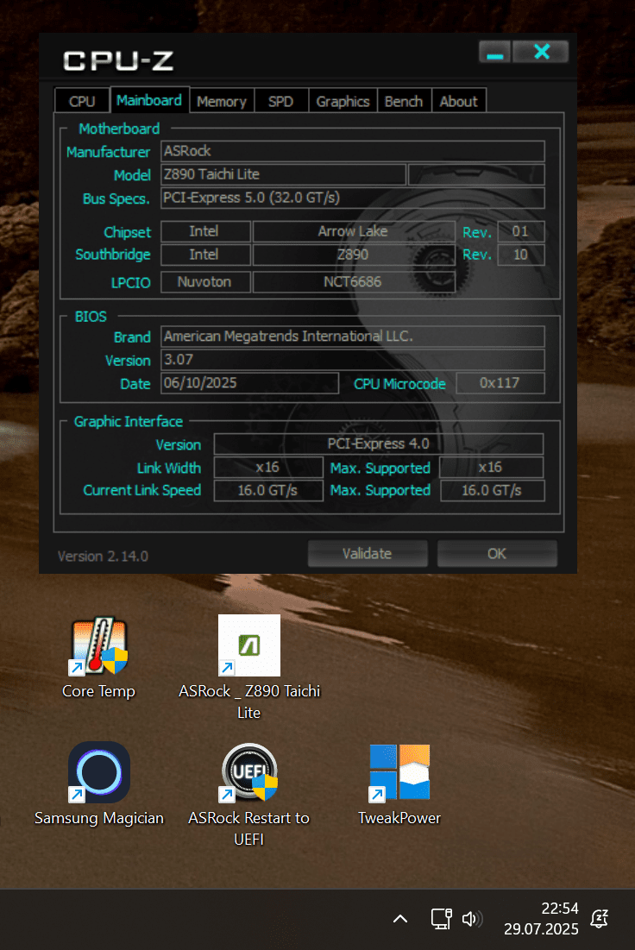The width and height of the screenshot is (635, 950).
Task: Click the BIOS Date 06/10/2025 field
Action: [249, 383]
